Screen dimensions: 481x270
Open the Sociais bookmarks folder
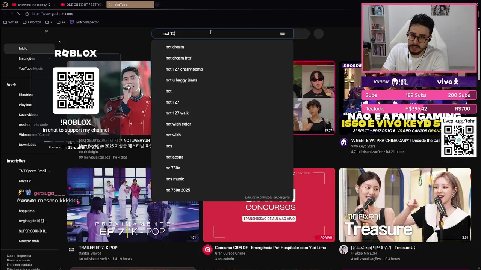pyautogui.click(x=11, y=22)
